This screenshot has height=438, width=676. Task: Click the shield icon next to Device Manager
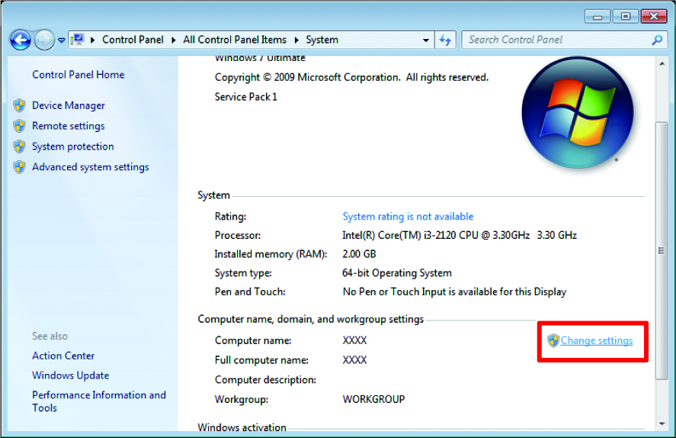coord(19,105)
